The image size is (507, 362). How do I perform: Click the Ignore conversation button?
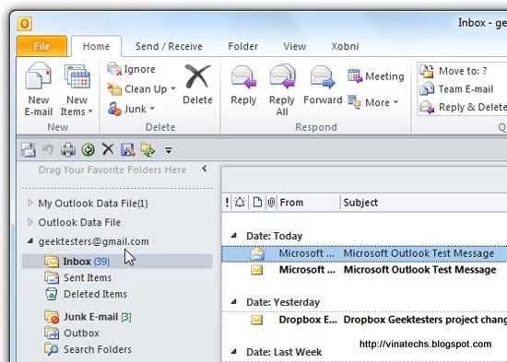(x=131, y=69)
